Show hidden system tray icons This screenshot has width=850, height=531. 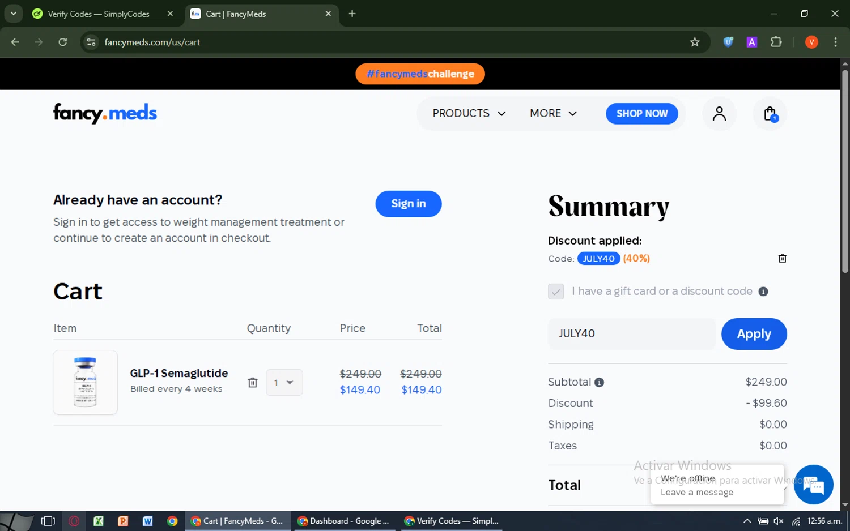point(747,521)
